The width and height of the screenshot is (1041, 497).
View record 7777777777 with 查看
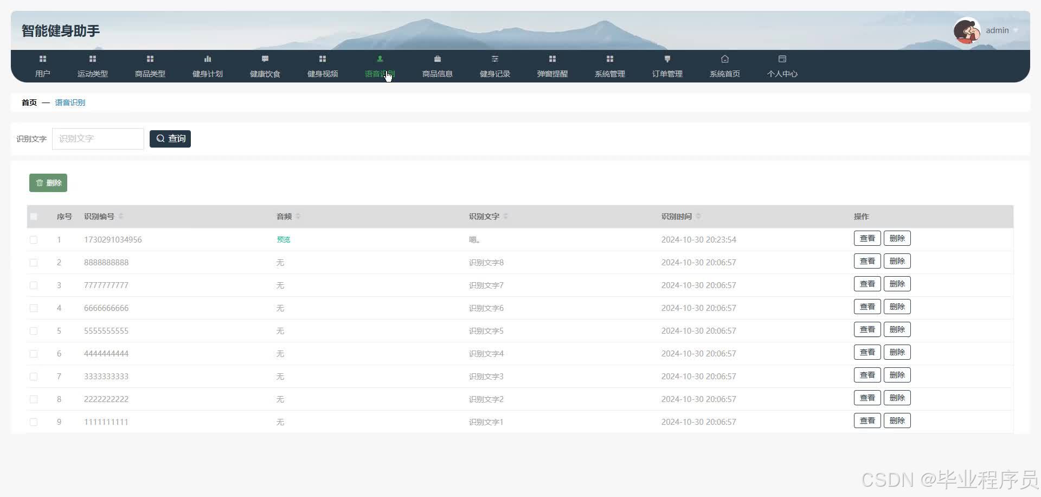(x=868, y=284)
